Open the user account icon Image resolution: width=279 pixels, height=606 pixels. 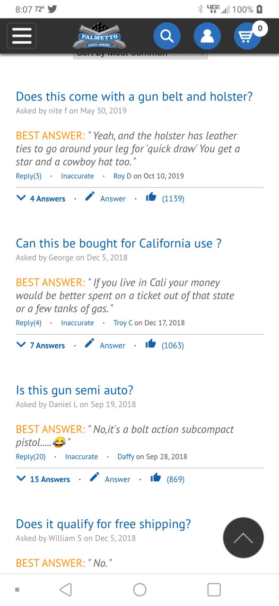(x=207, y=36)
